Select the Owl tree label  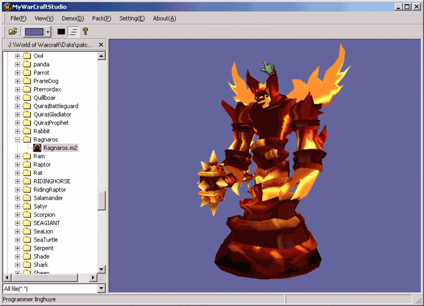(x=38, y=56)
